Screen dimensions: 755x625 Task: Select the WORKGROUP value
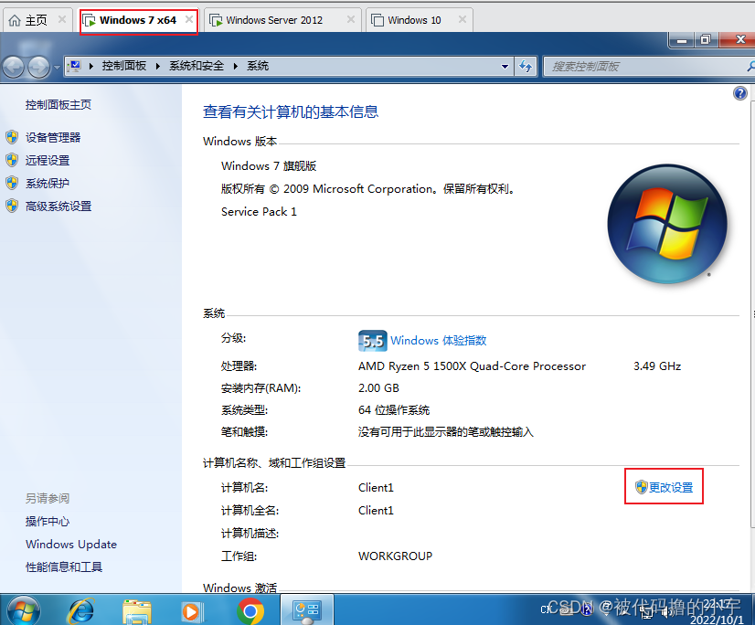pos(395,556)
